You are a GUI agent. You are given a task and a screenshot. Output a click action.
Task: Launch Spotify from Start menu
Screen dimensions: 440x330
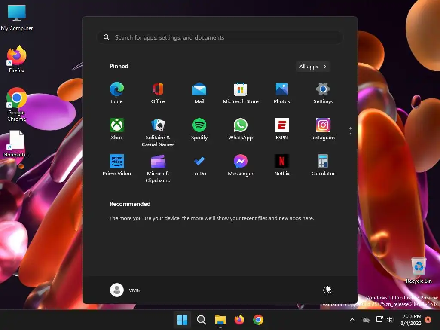pyautogui.click(x=199, y=129)
